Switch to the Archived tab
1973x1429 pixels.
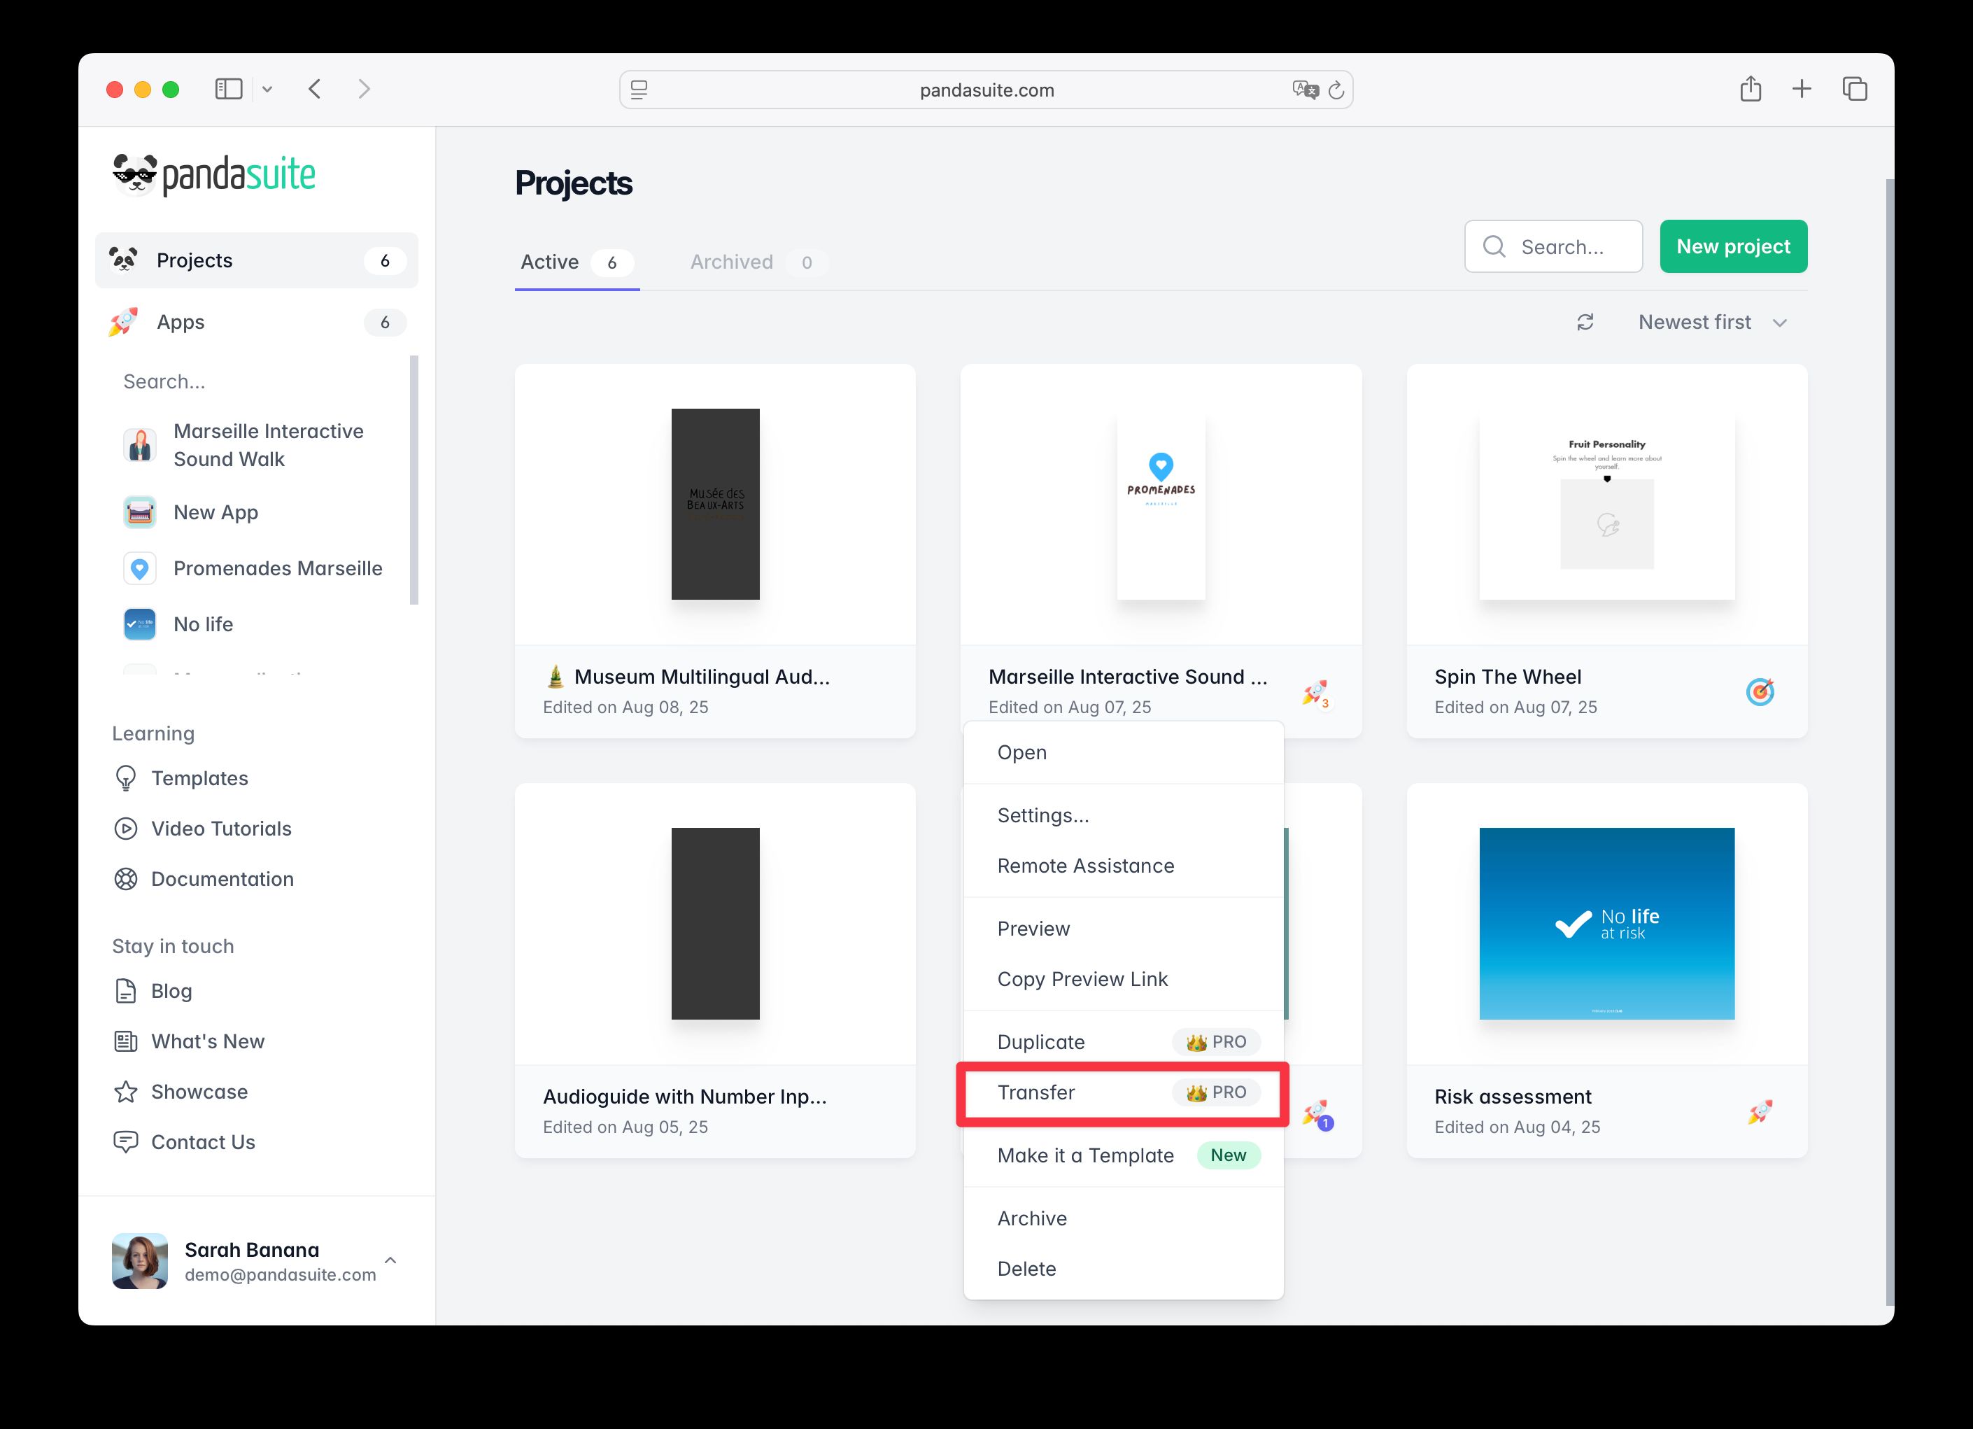click(732, 262)
